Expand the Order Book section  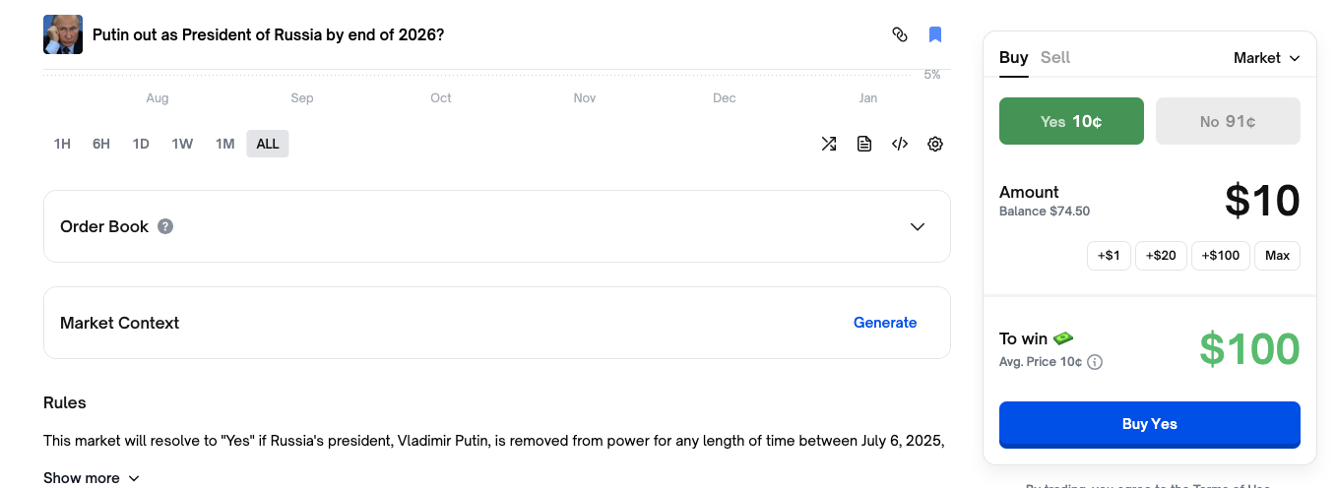click(918, 226)
